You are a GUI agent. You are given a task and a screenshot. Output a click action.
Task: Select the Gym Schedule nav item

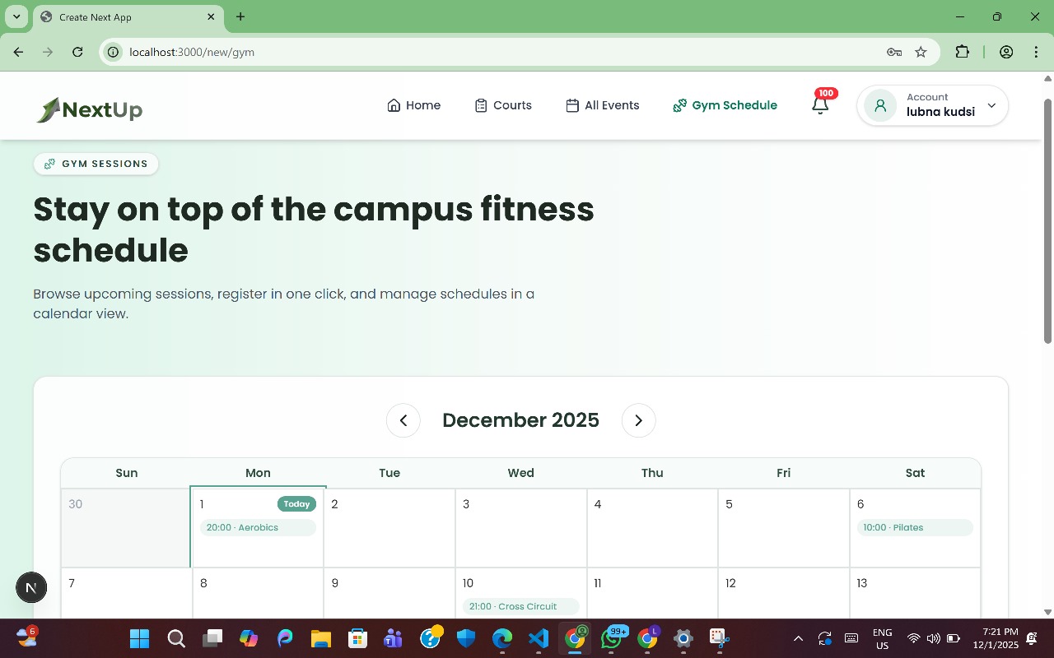click(x=725, y=105)
